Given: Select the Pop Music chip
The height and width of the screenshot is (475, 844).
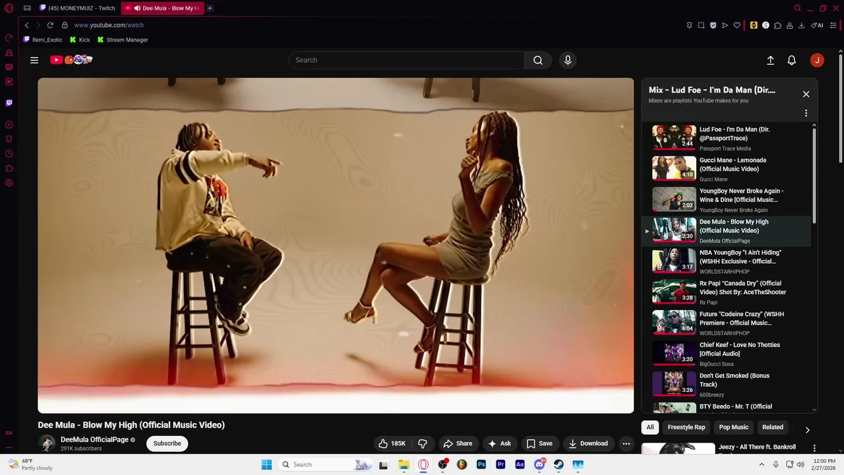Looking at the screenshot, I should 734,427.
